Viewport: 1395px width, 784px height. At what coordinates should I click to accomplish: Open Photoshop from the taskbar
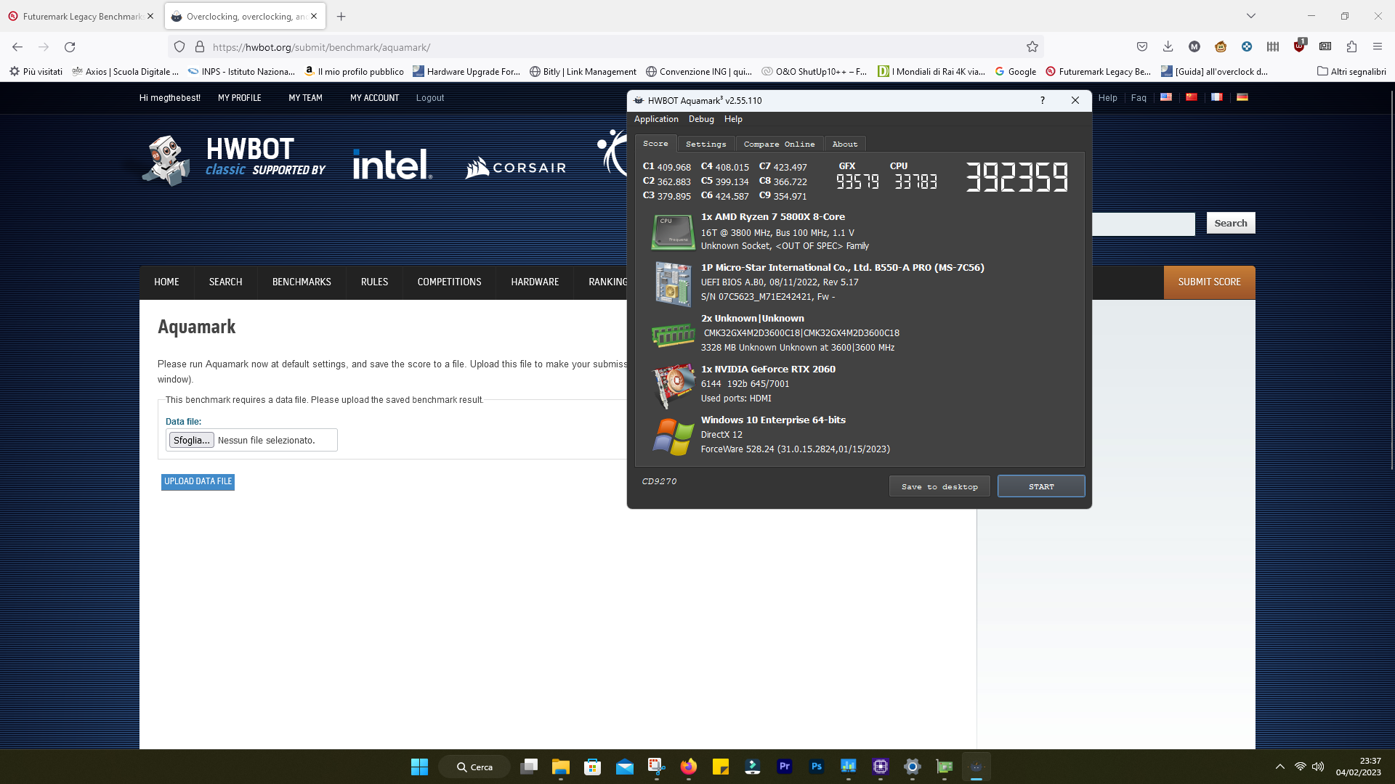coord(817,767)
